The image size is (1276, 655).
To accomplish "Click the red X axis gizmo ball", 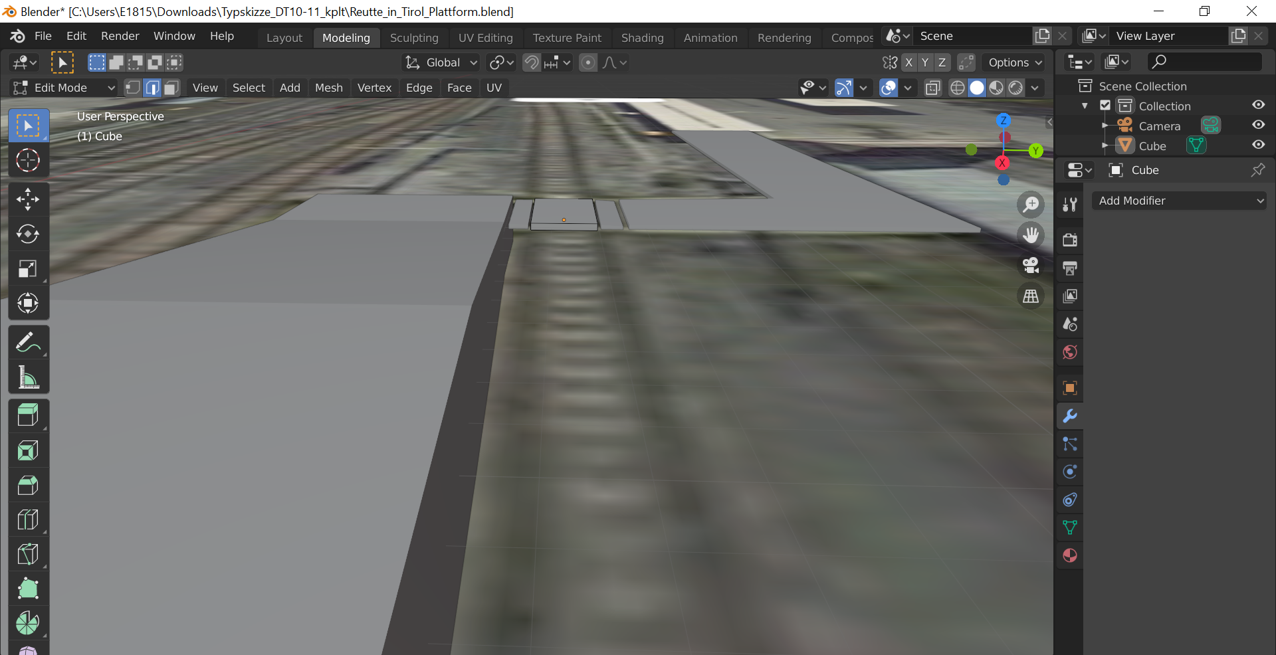I will point(1002,163).
